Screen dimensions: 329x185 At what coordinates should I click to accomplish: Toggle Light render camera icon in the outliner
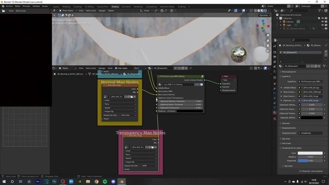click(x=326, y=25)
